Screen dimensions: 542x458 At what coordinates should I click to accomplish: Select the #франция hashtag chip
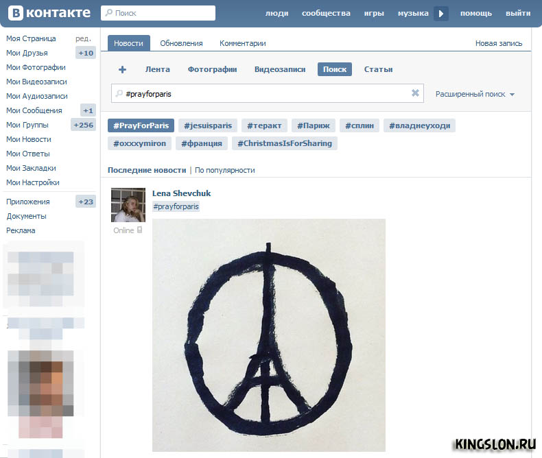(x=202, y=143)
